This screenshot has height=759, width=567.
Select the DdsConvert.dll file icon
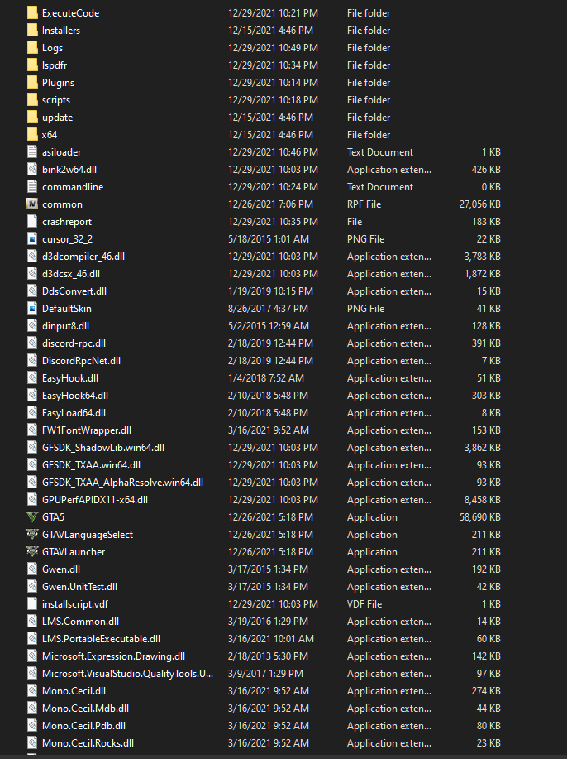click(x=32, y=291)
